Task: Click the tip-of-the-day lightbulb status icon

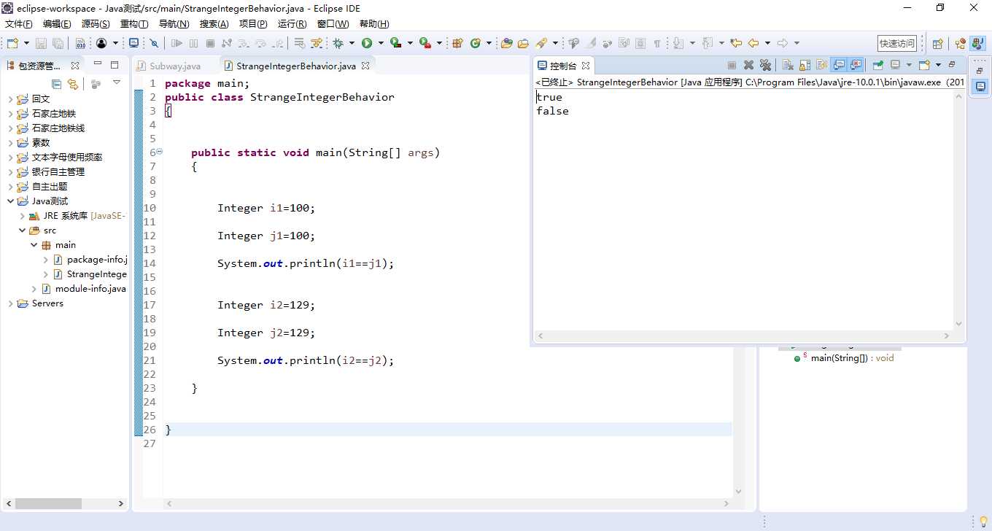Action: coord(983,522)
